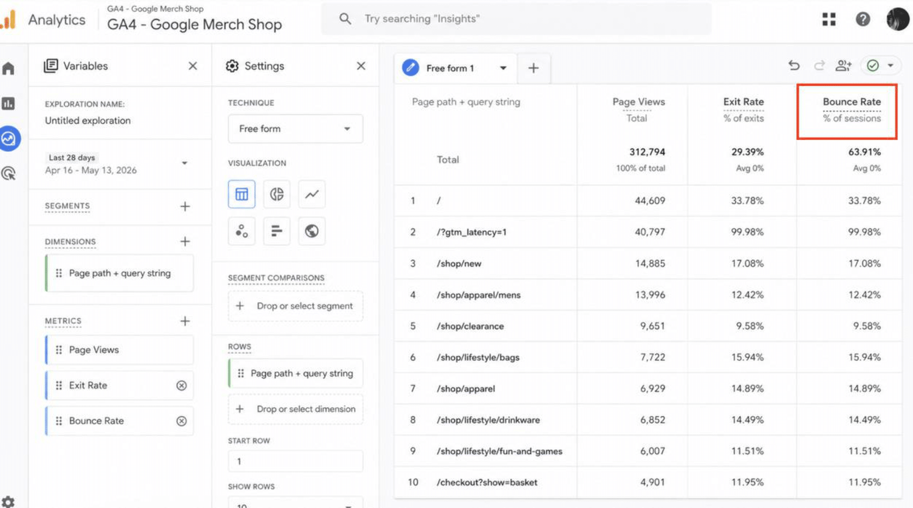The height and width of the screenshot is (508, 913).
Task: Open the Reports bar chart icon
Action: click(8, 104)
